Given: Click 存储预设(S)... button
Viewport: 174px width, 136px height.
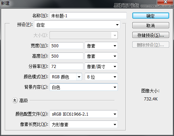Looking at the screenshot, I should pyautogui.click(x=151, y=35).
